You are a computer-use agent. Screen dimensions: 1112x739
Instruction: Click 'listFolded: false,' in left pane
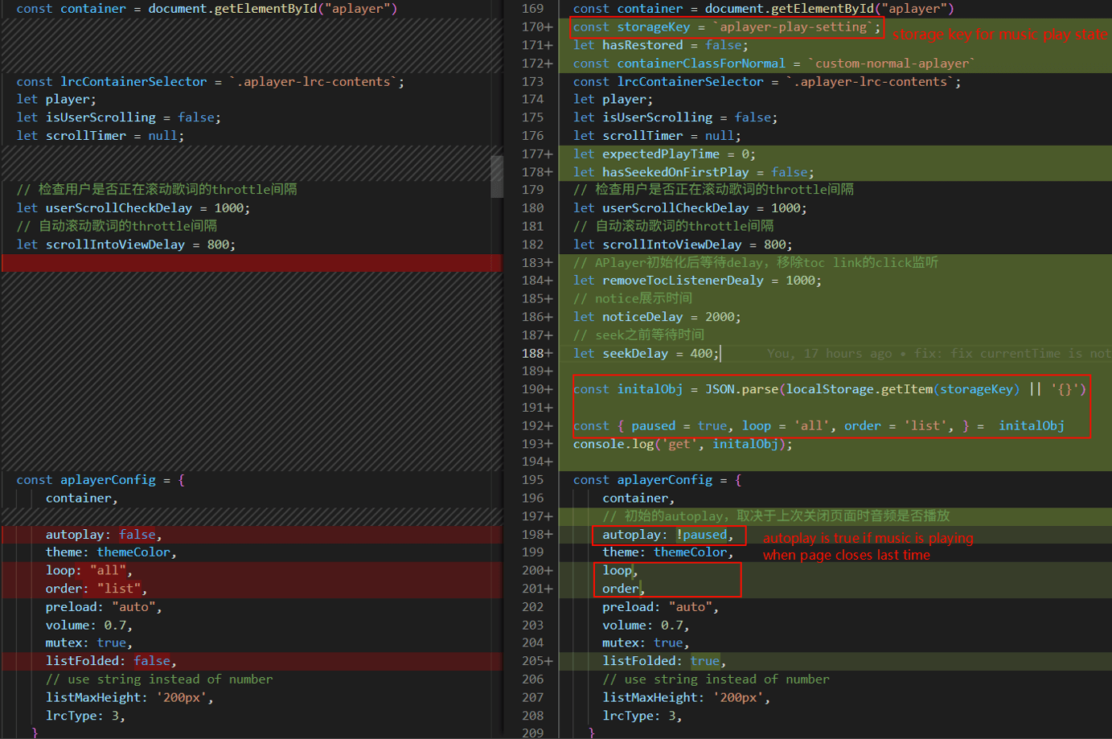(111, 661)
